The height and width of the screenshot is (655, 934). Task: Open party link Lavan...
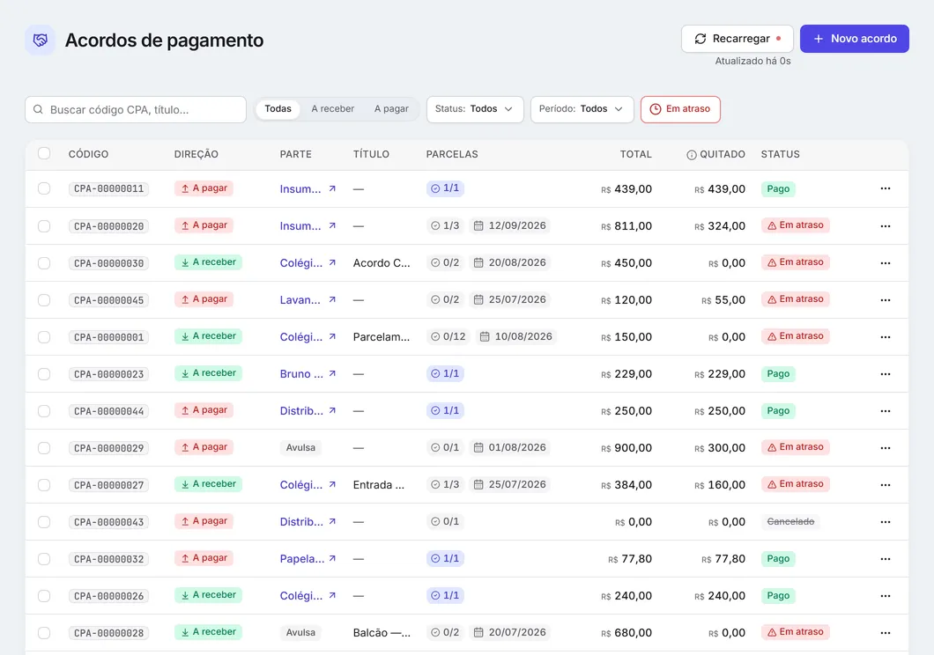300,300
